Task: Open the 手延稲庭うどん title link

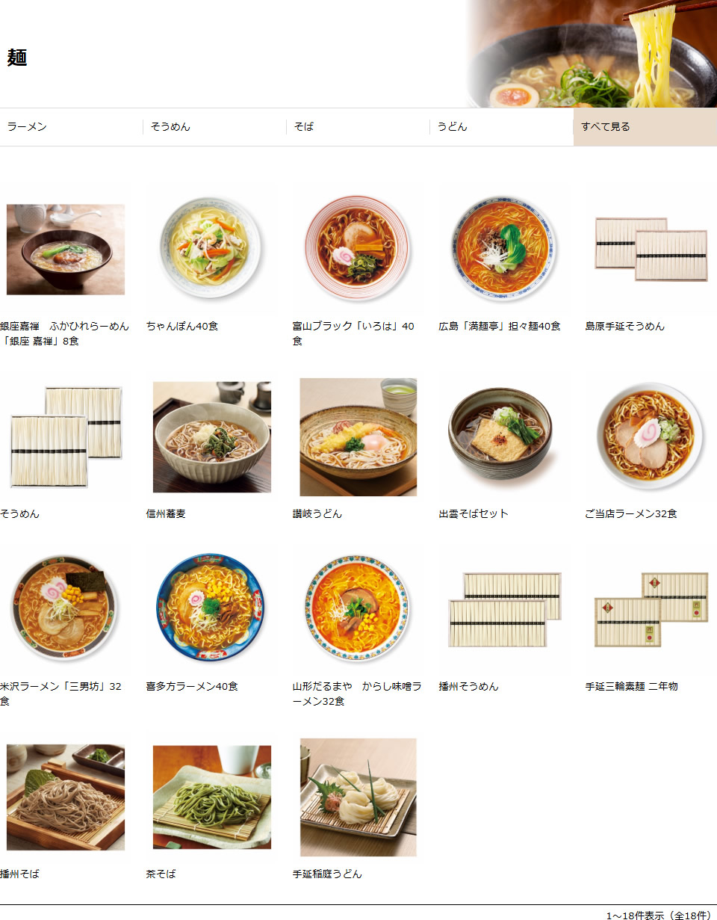Action: click(x=327, y=874)
